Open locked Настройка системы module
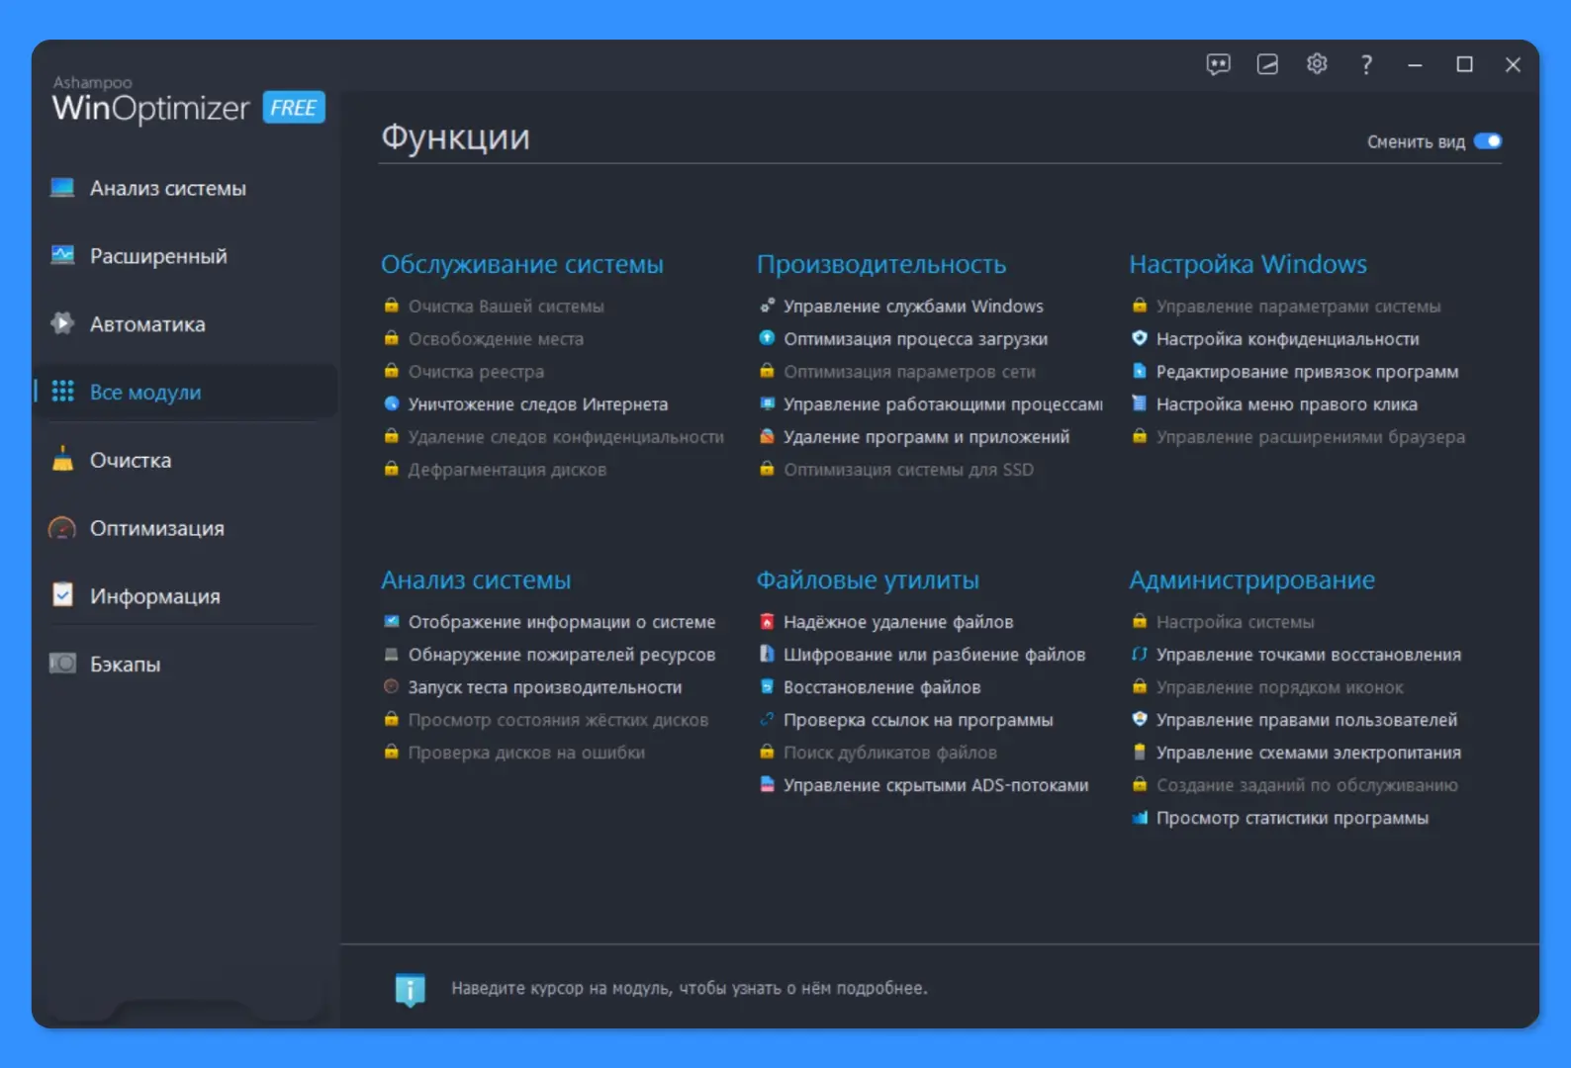This screenshot has height=1068, width=1571. tap(1235, 621)
